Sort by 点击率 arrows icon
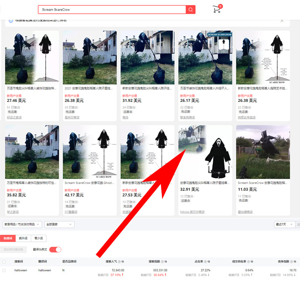The width and height of the screenshot is (300, 285). [x=209, y=261]
